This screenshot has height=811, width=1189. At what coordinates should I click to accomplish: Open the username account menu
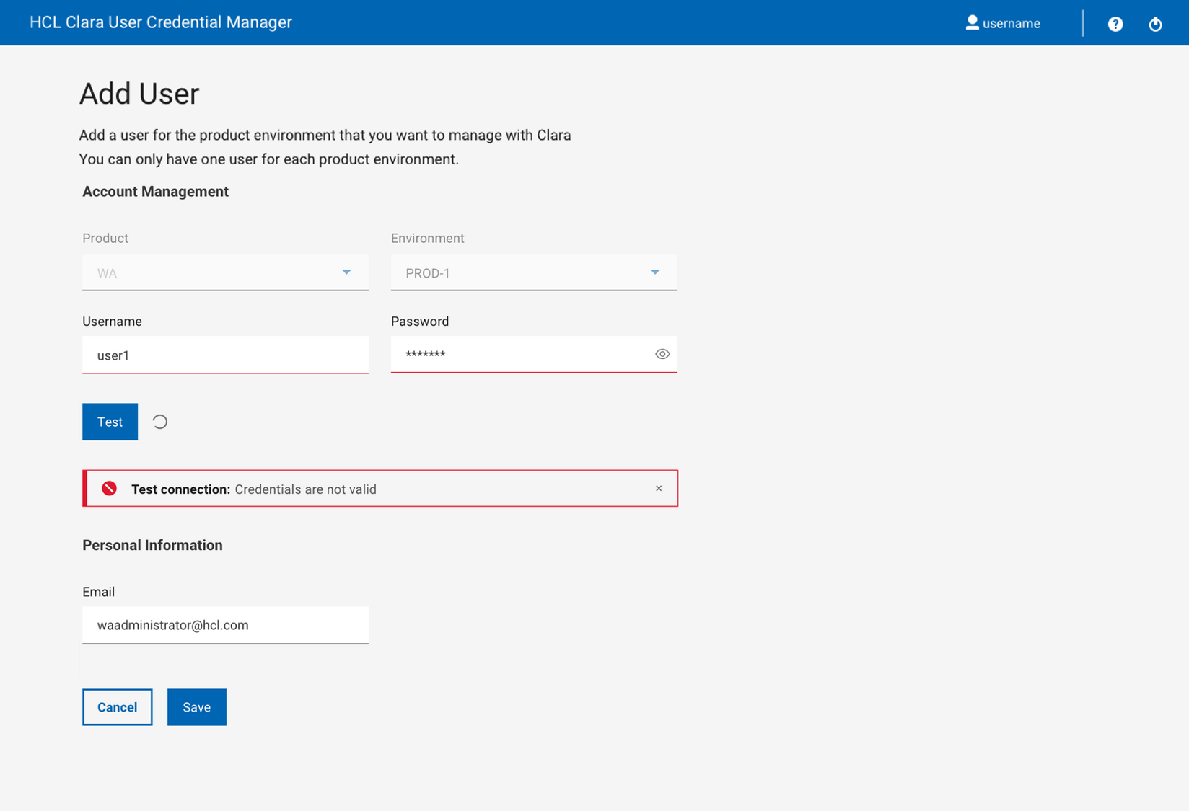click(x=1011, y=24)
